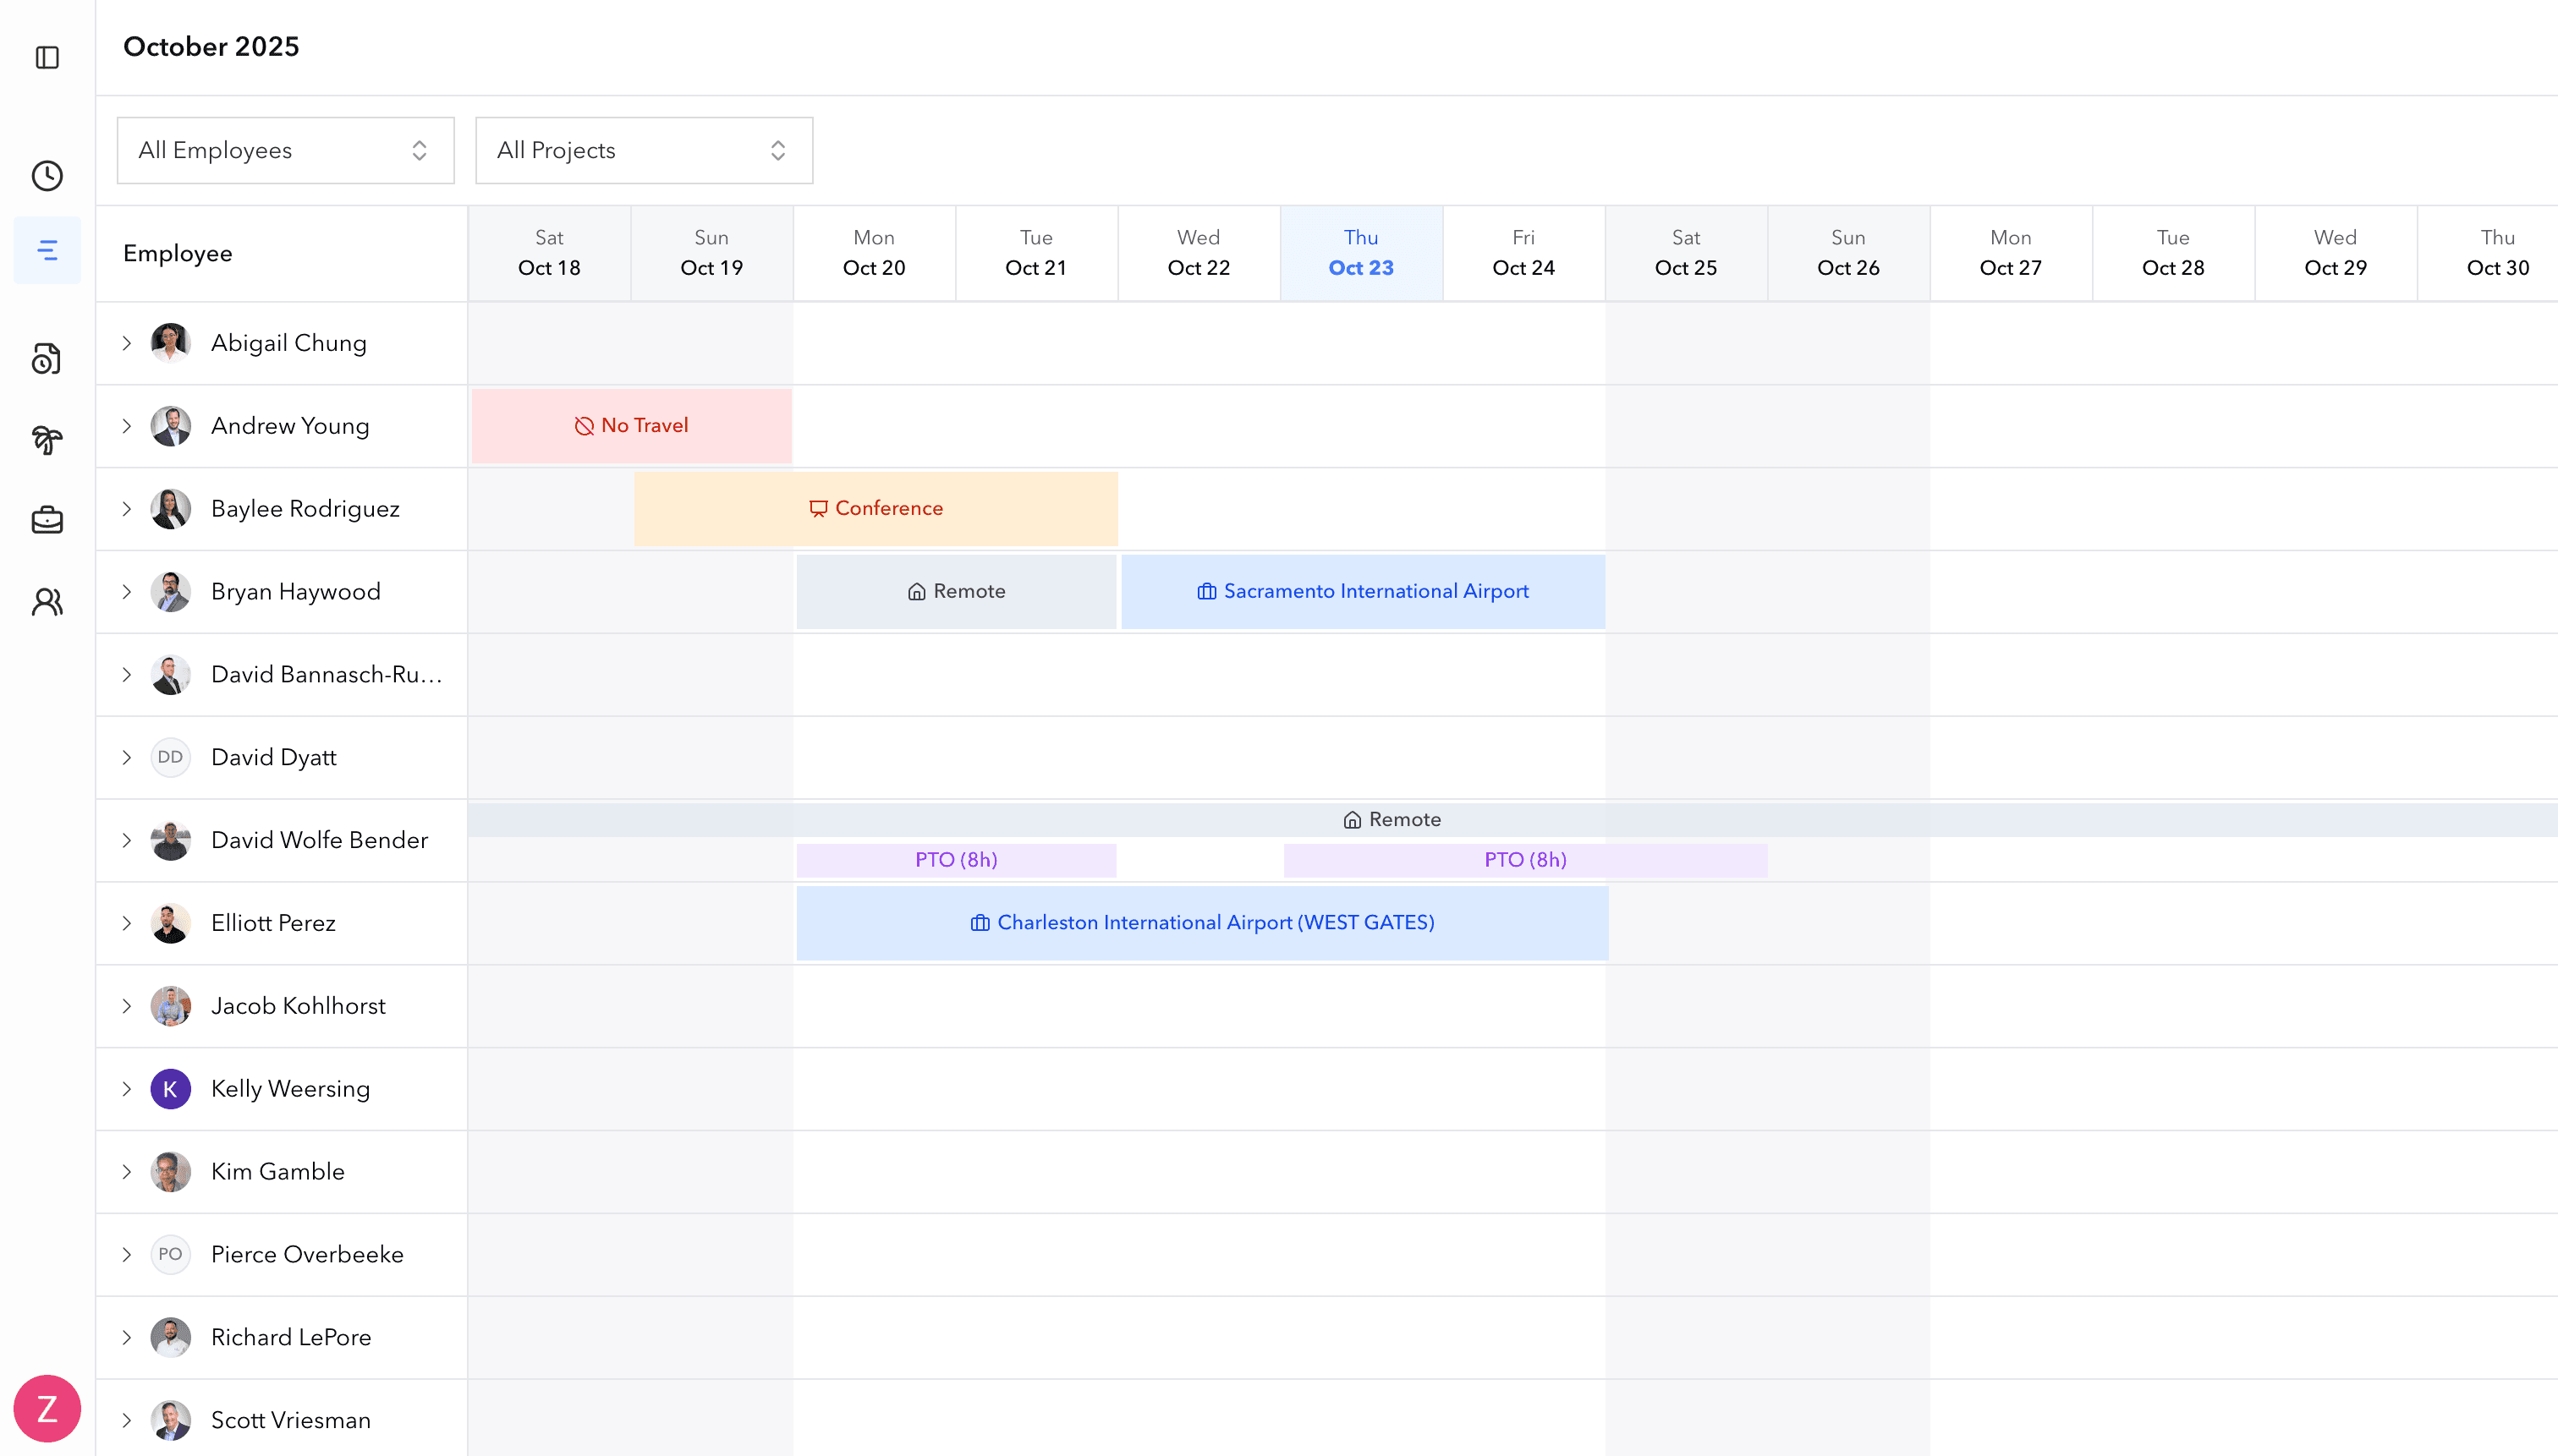Select Bryan Haywood's Remote work block
The image size is (2558, 1456).
[957, 591]
